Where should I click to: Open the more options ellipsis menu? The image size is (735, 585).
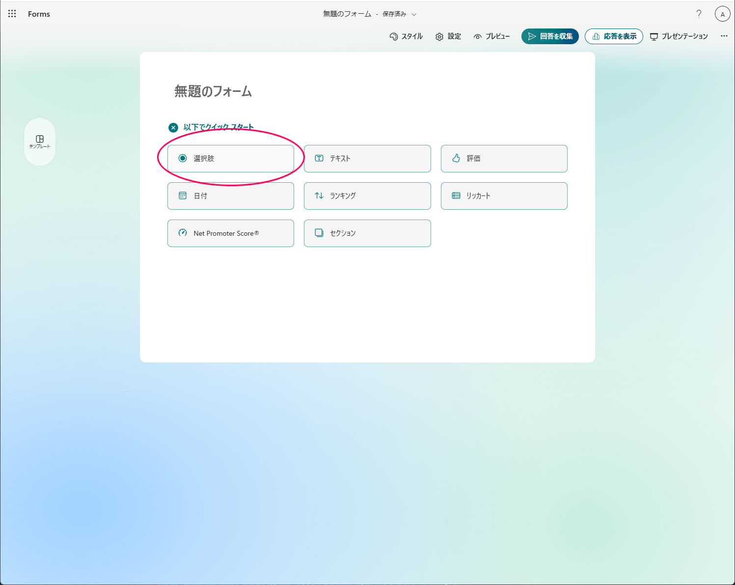coord(724,36)
